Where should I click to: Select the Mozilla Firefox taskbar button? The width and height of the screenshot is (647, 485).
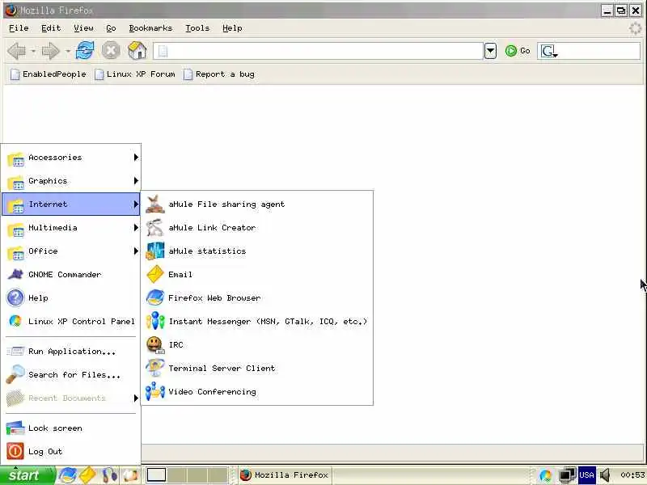tap(285, 475)
